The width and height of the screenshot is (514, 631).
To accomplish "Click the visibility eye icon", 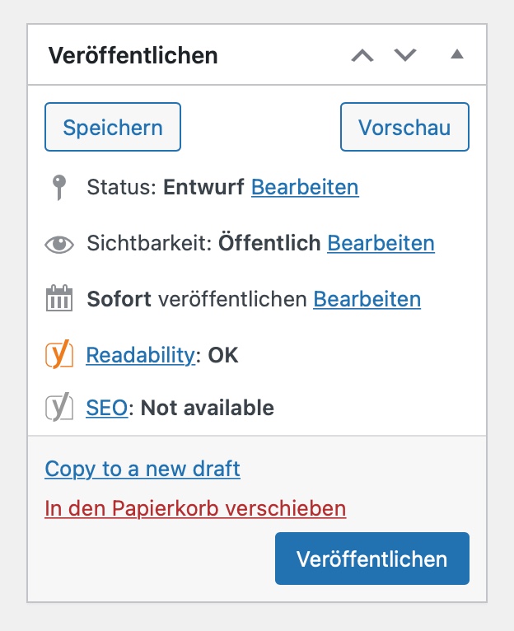I will tap(59, 244).
